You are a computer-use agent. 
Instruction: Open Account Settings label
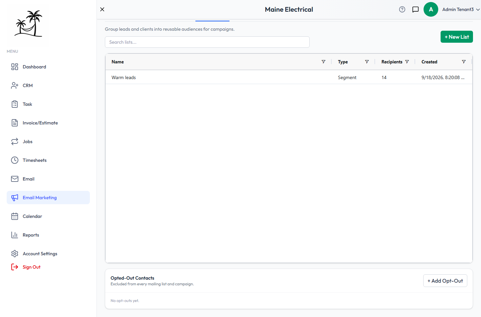pos(40,254)
